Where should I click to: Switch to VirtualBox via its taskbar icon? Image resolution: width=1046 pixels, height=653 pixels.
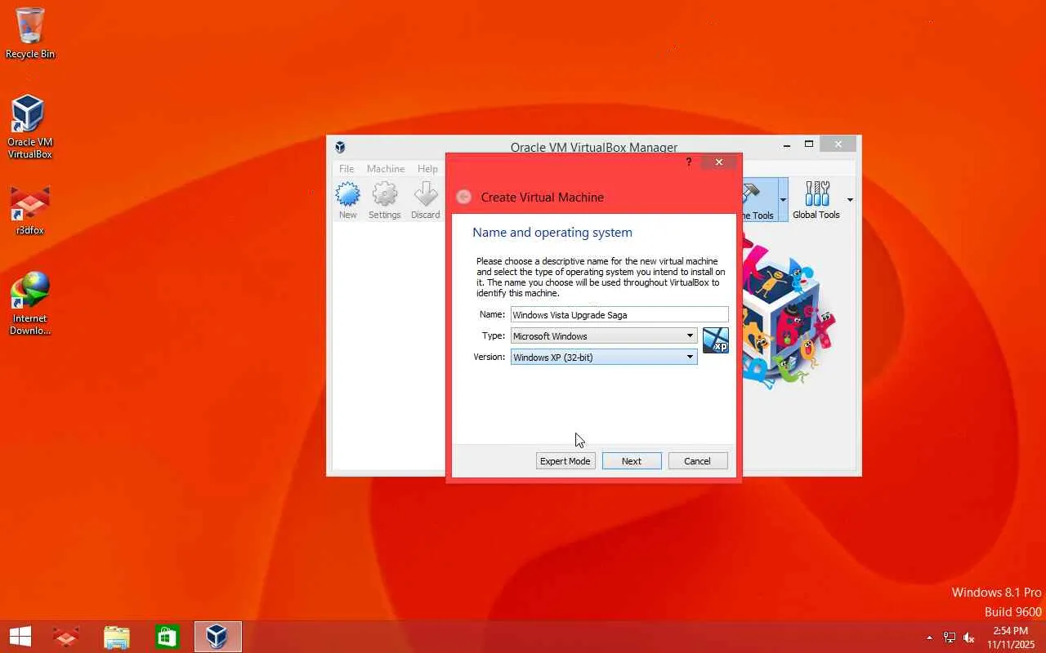[217, 637]
